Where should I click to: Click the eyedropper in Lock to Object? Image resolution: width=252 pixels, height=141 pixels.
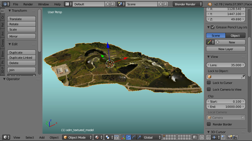click(243, 77)
